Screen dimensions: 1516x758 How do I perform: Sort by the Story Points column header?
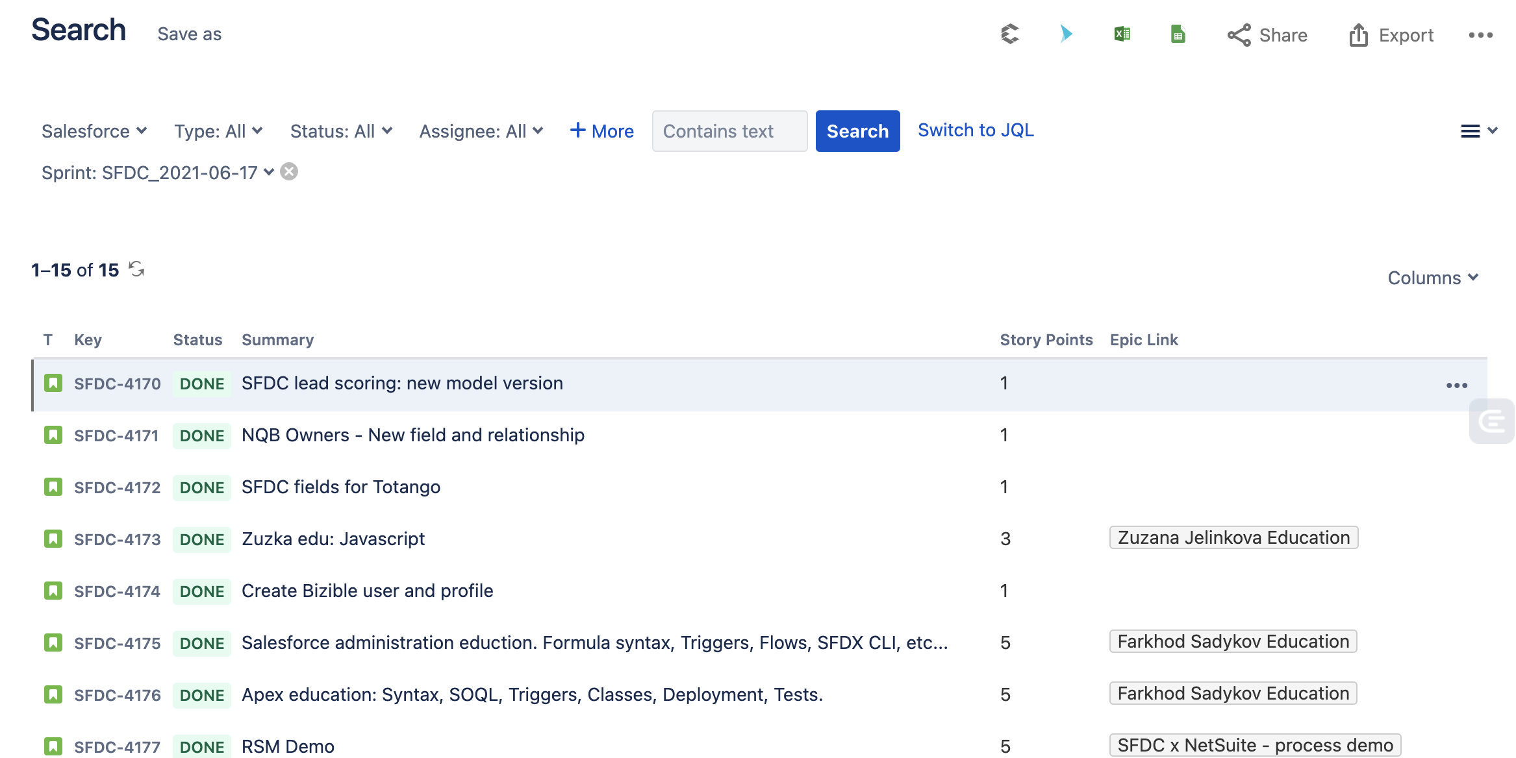point(1046,340)
